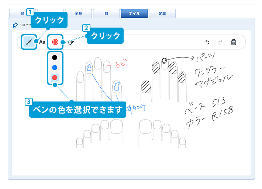This screenshot has width=262, height=189.
Task: Open the 足裏 tab
Action: point(162,14)
